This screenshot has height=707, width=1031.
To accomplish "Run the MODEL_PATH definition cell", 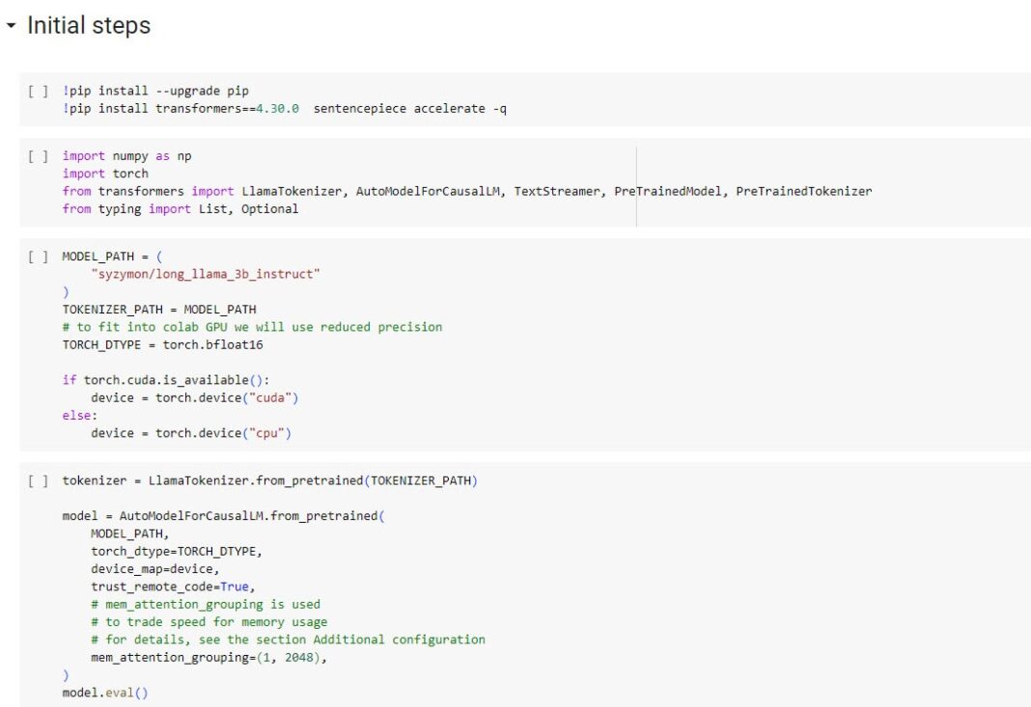I will pyautogui.click(x=39, y=257).
